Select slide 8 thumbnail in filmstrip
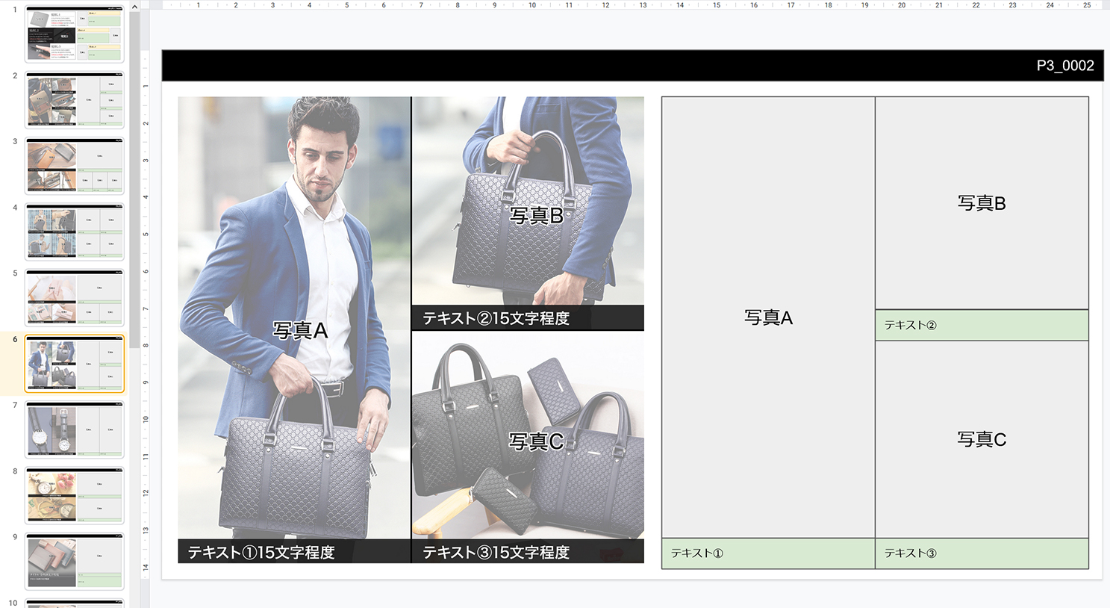The width and height of the screenshot is (1110, 608). pos(75,495)
